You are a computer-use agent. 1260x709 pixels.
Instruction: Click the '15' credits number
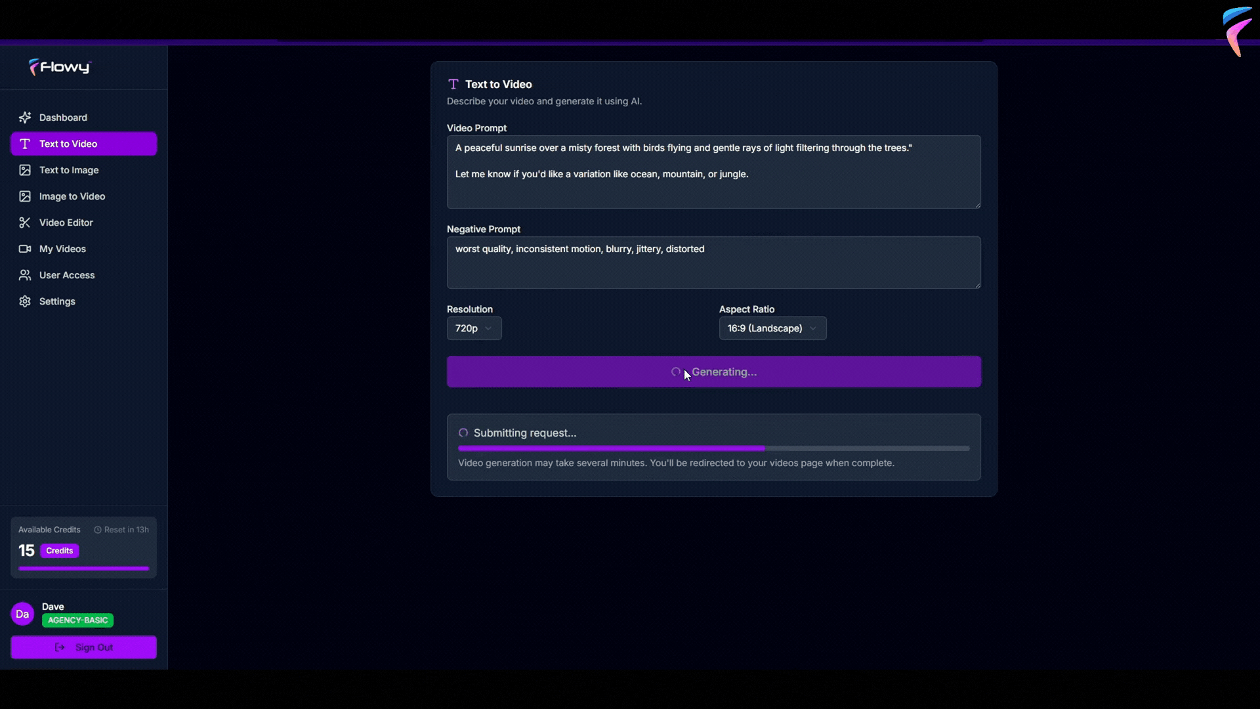[x=26, y=551]
